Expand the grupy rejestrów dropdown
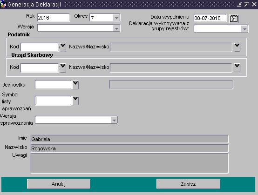Viewport: 258px width, 195px height. pos(244,29)
